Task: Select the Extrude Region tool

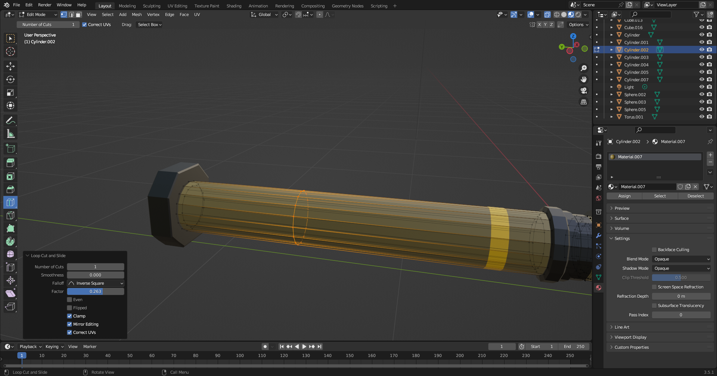Action: [10, 163]
